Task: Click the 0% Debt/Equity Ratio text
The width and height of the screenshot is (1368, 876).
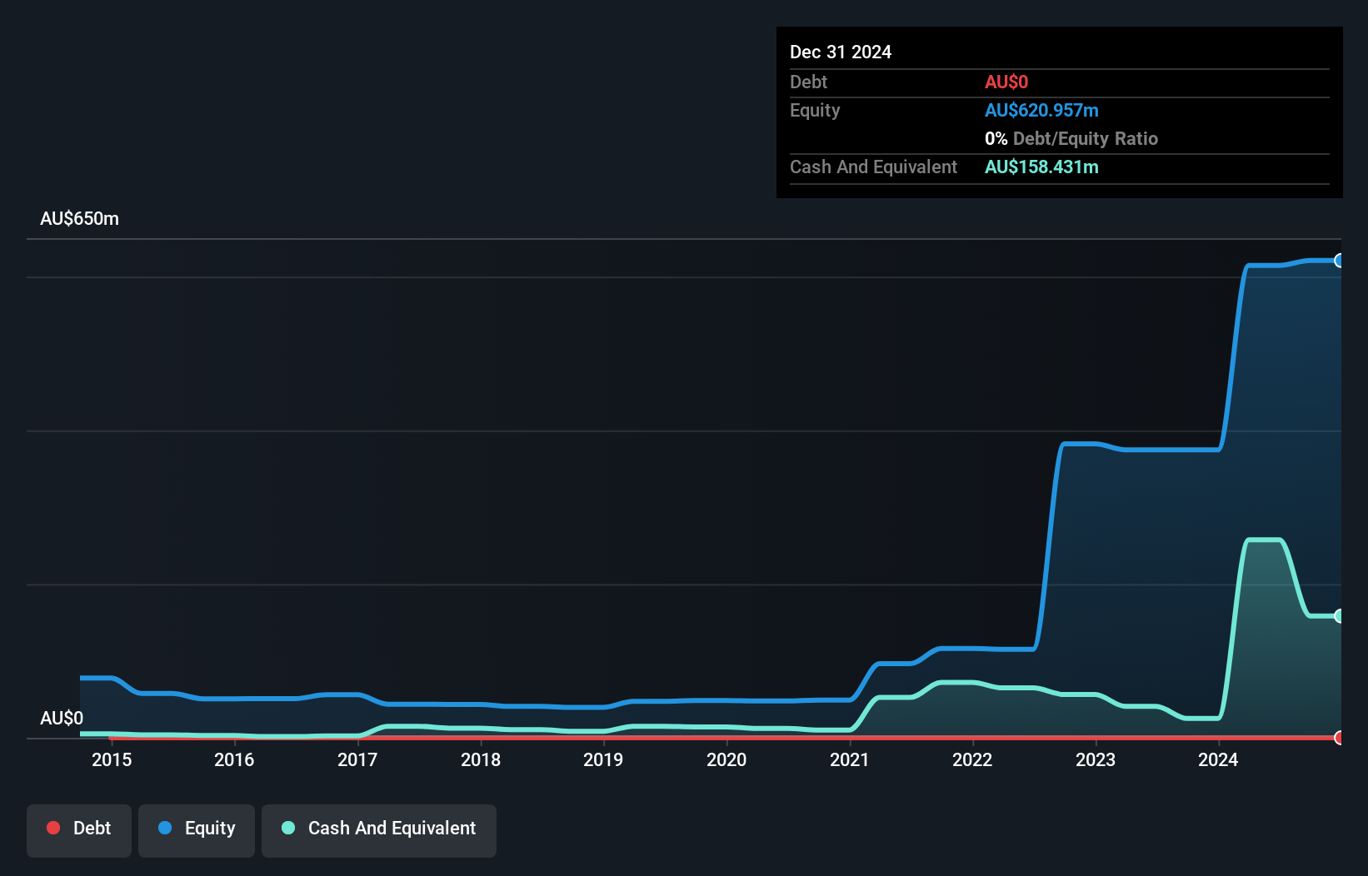Action: [1071, 138]
